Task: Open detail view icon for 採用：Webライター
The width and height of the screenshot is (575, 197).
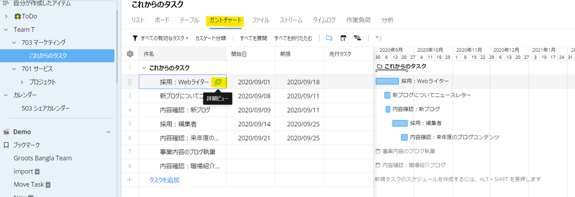Action: (x=218, y=82)
